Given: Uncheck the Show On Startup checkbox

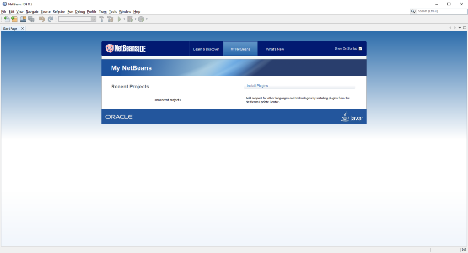Looking at the screenshot, I should click(360, 48).
